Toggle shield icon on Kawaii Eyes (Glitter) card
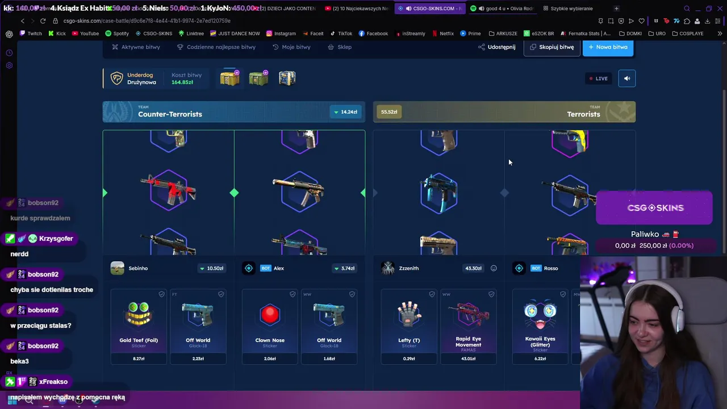Image resolution: width=727 pixels, height=409 pixels. point(563,294)
